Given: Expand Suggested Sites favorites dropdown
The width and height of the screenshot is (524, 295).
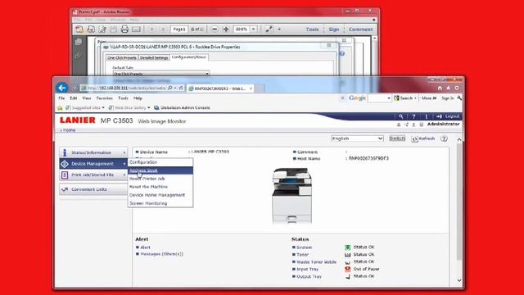Looking at the screenshot, I should pos(103,107).
